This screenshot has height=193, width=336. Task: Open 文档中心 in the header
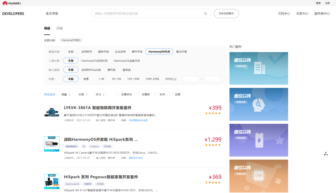tap(284, 13)
